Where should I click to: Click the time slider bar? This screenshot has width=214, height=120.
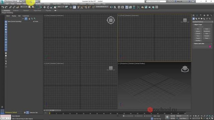[52, 110]
